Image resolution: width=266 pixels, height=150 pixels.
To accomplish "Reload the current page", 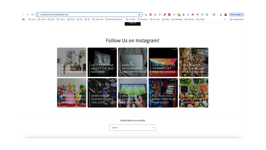I will click(32, 15).
